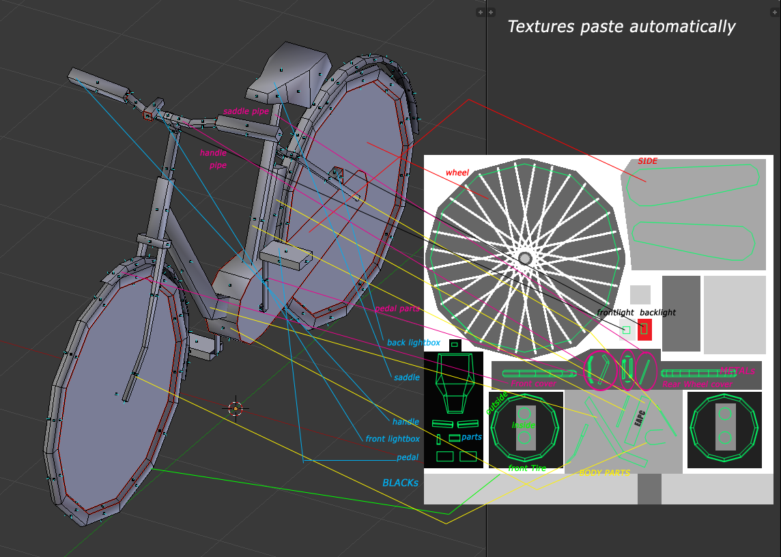Click the 'pedal parts' annotation label
Viewport: 781px width, 557px height.
tap(397, 309)
